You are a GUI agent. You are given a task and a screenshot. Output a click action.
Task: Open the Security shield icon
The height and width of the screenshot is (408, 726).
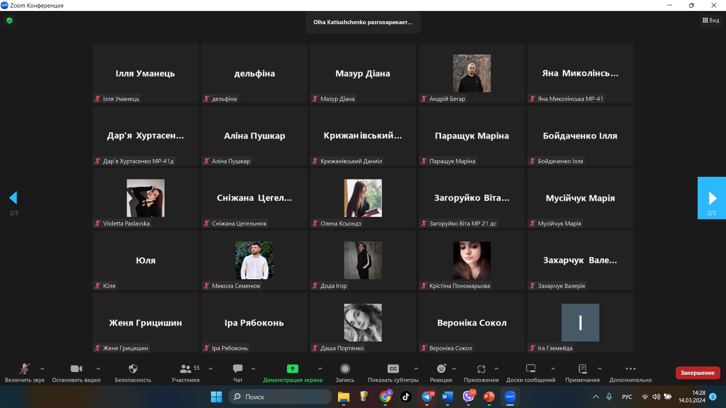133,369
